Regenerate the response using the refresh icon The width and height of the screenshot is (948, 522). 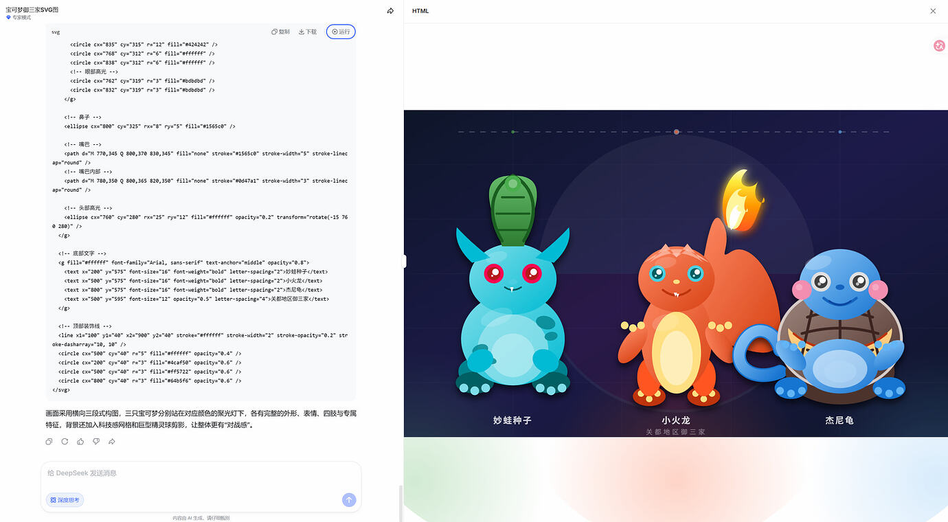(x=65, y=442)
